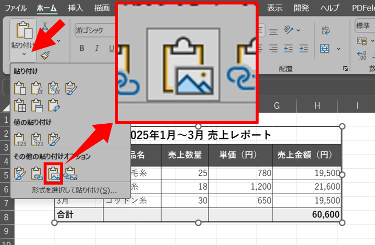Choose Keep Source Column Widths paste option

[x=37, y=105]
